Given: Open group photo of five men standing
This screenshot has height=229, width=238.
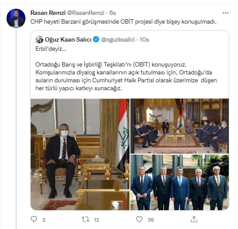Looking at the screenshot, I should [179, 182].
